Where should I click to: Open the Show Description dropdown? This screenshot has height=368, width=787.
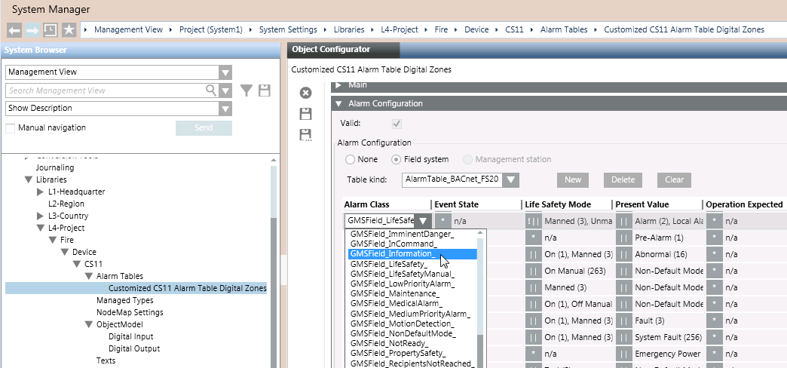tap(225, 109)
